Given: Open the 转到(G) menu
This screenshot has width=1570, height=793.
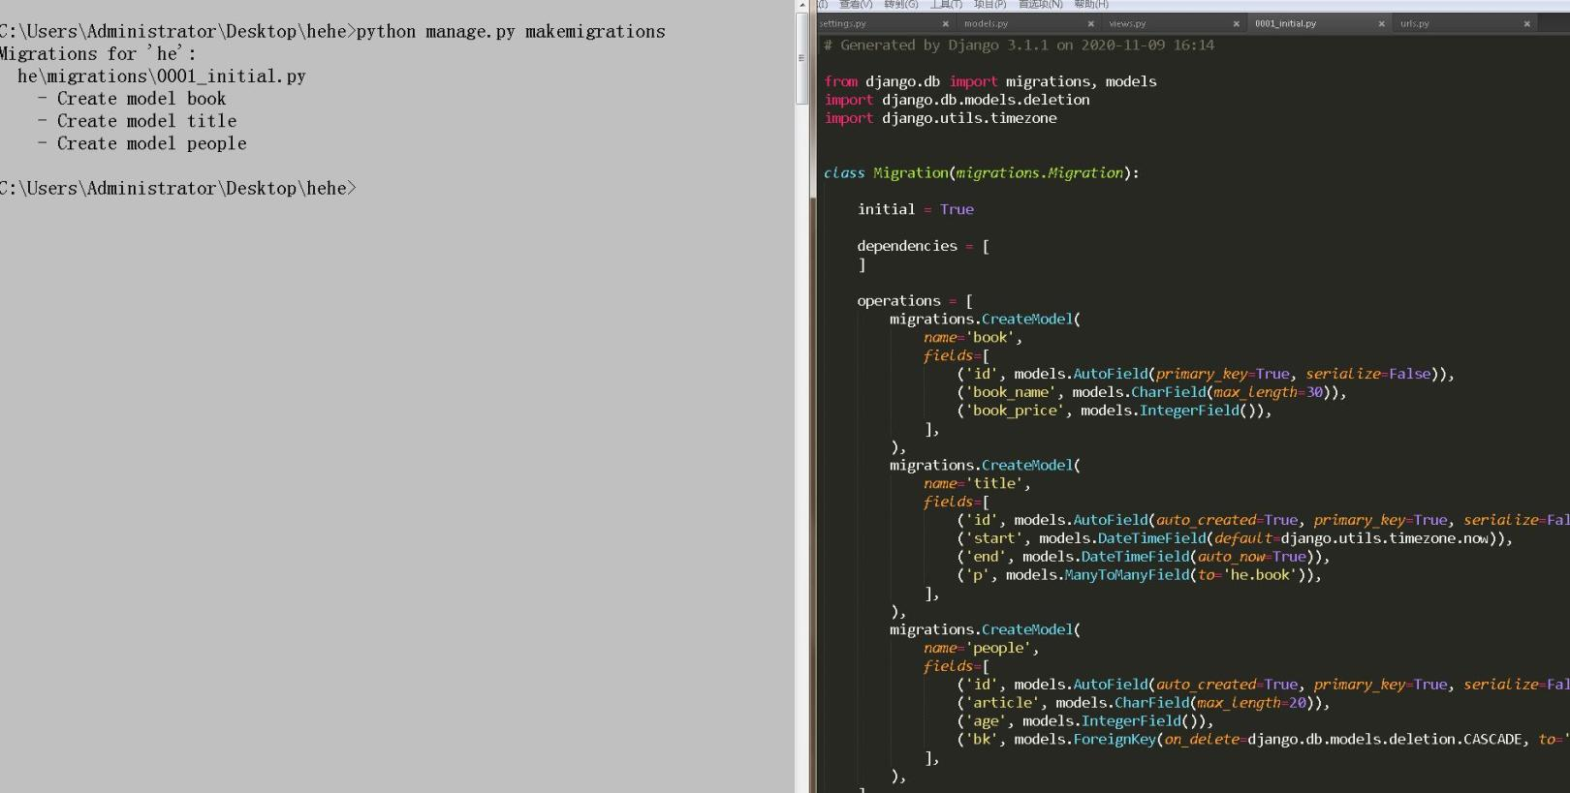Looking at the screenshot, I should tap(901, 5).
